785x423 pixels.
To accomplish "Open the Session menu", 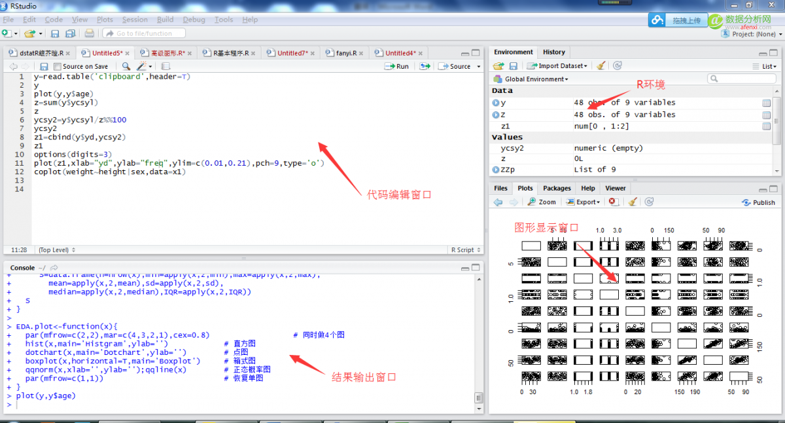I will 135,20.
